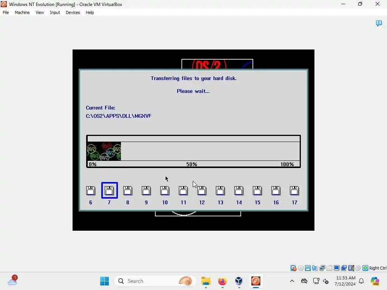
Task: Open the Machine menu
Action: pos(22,12)
